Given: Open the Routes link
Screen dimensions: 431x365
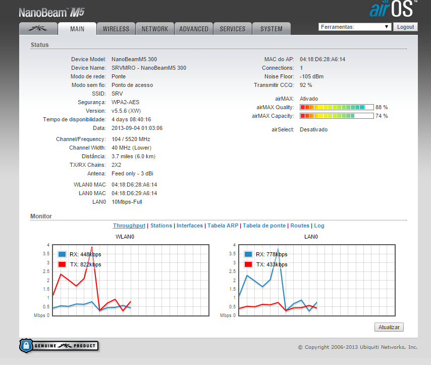Looking at the screenshot, I should click(300, 225).
